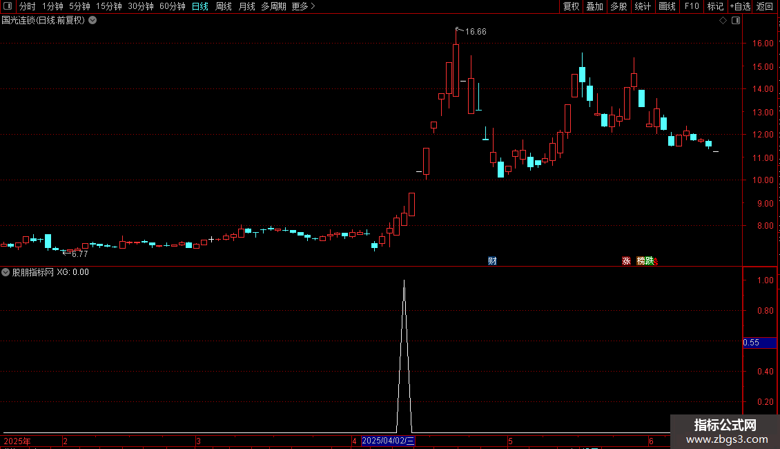
Task: Expand the 更多 periods menu
Action: click(304, 6)
